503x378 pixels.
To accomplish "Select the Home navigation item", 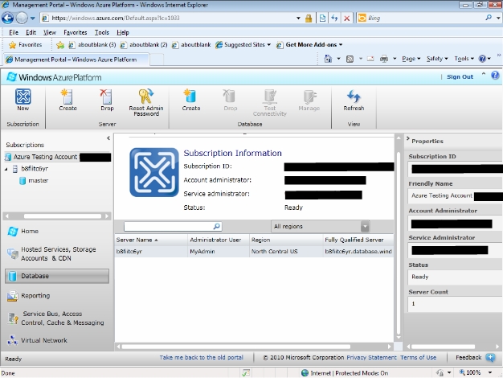I will click(30, 232).
